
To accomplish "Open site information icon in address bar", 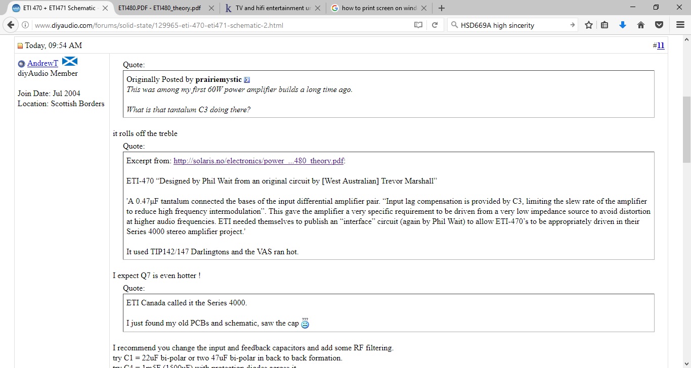I will (25, 25).
